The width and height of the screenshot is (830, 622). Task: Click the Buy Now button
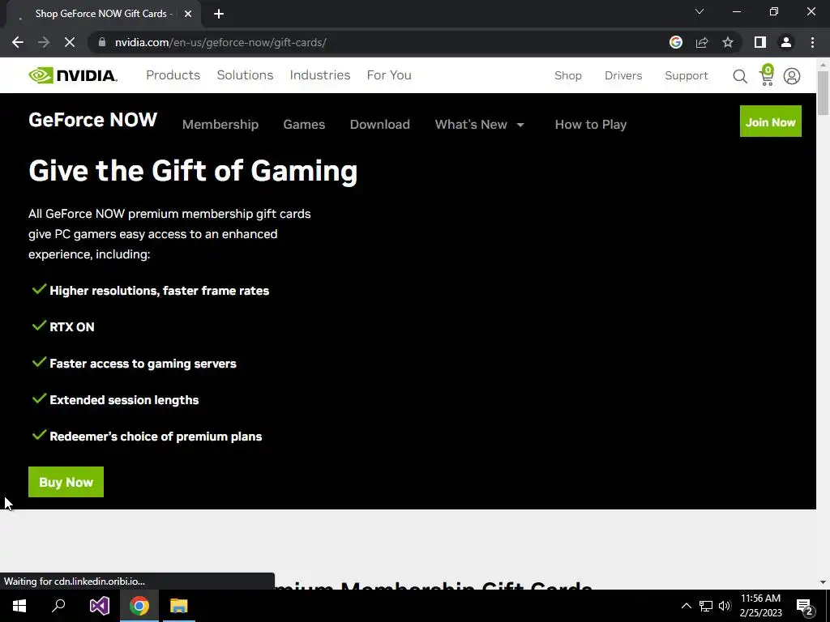66,482
